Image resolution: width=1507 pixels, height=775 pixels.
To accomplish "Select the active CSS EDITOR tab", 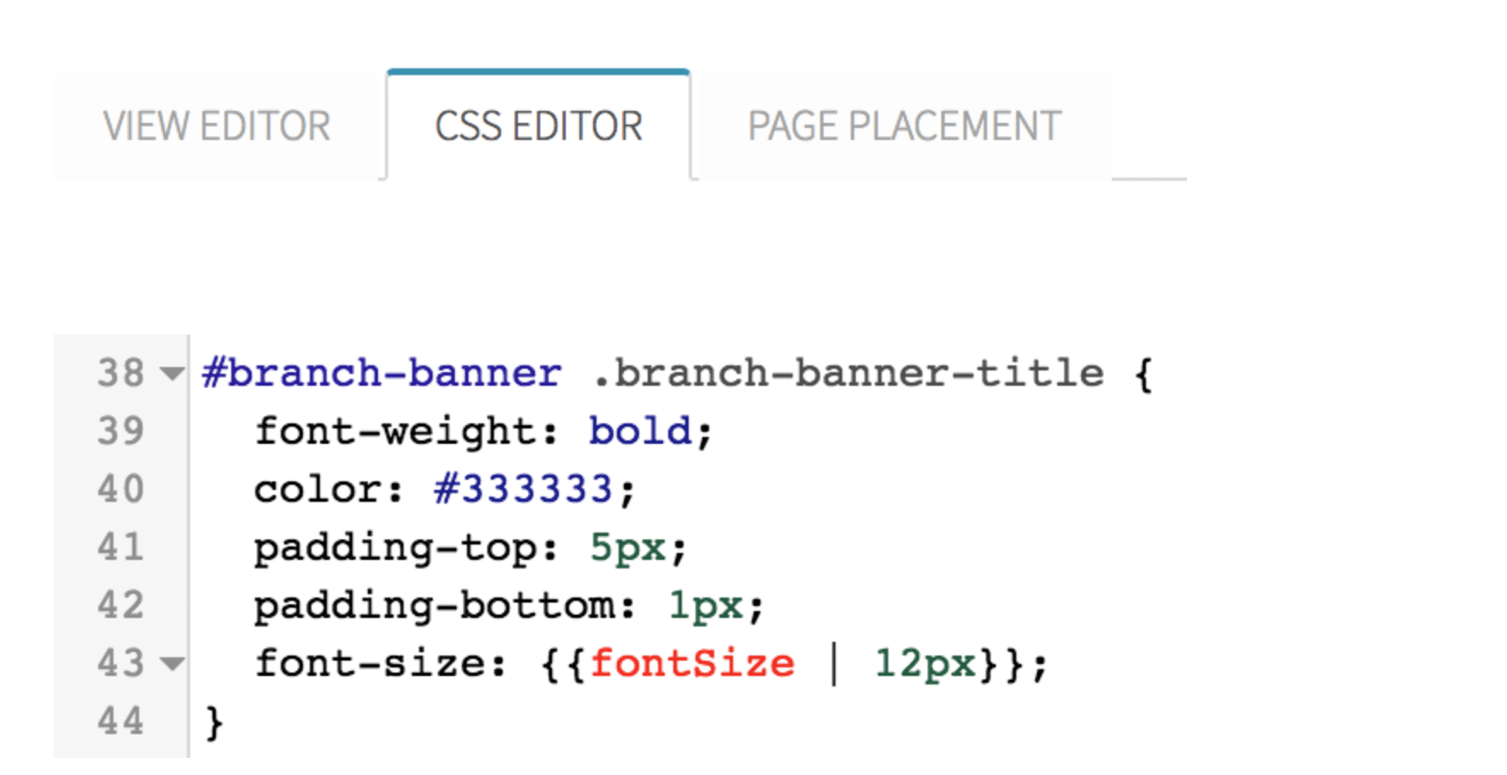I will coord(538,125).
